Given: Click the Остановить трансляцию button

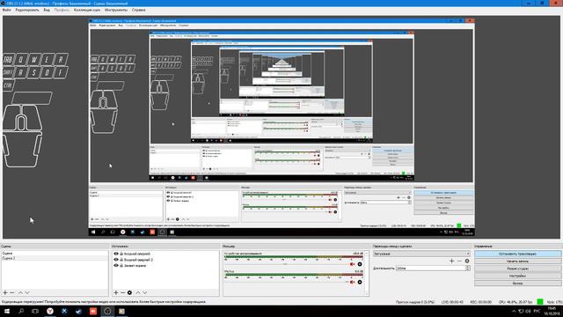Looking at the screenshot, I should (517, 254).
